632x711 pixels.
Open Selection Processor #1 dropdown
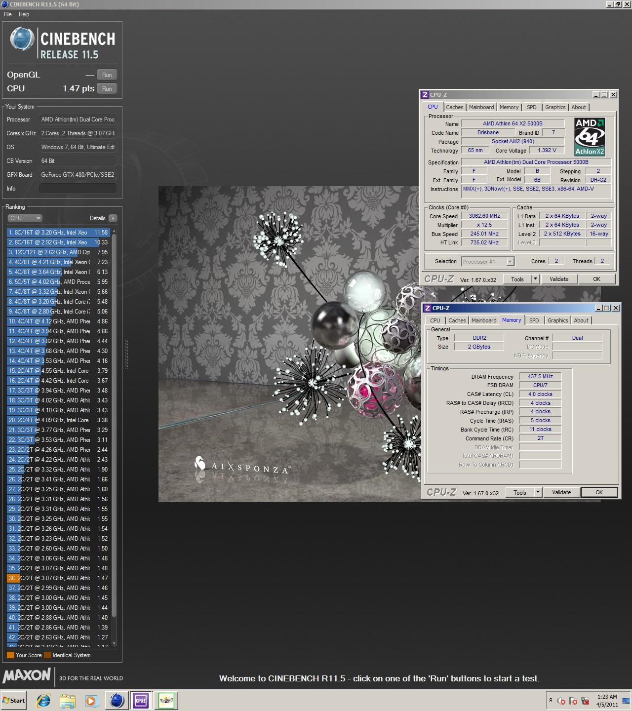pos(488,262)
